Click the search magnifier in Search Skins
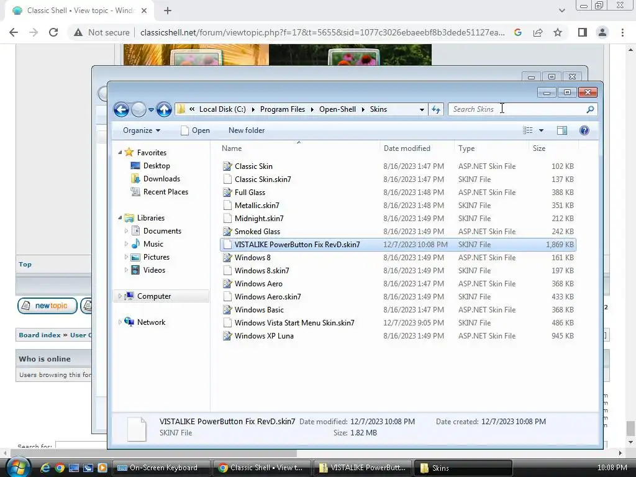Viewport: 636px width, 477px height. pos(590,109)
